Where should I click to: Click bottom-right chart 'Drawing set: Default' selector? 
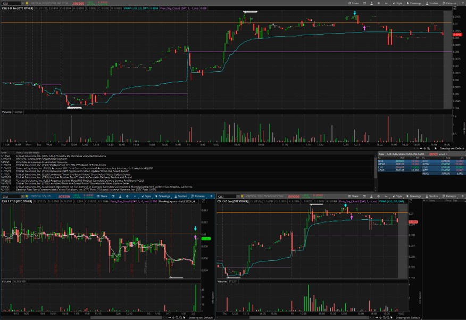coord(408,318)
